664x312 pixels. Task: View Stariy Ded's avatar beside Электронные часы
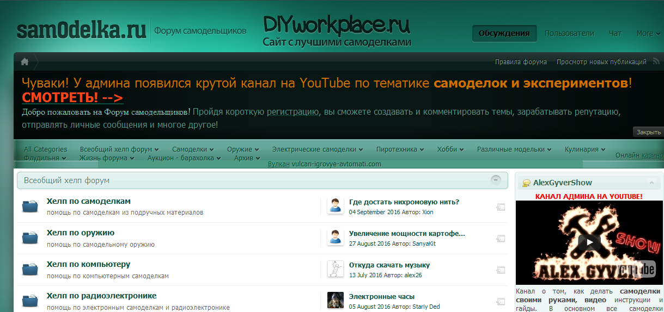pyautogui.click(x=336, y=301)
